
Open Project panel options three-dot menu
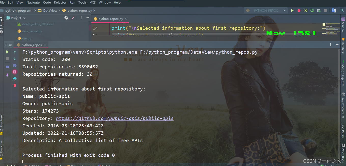(x=81, y=18)
